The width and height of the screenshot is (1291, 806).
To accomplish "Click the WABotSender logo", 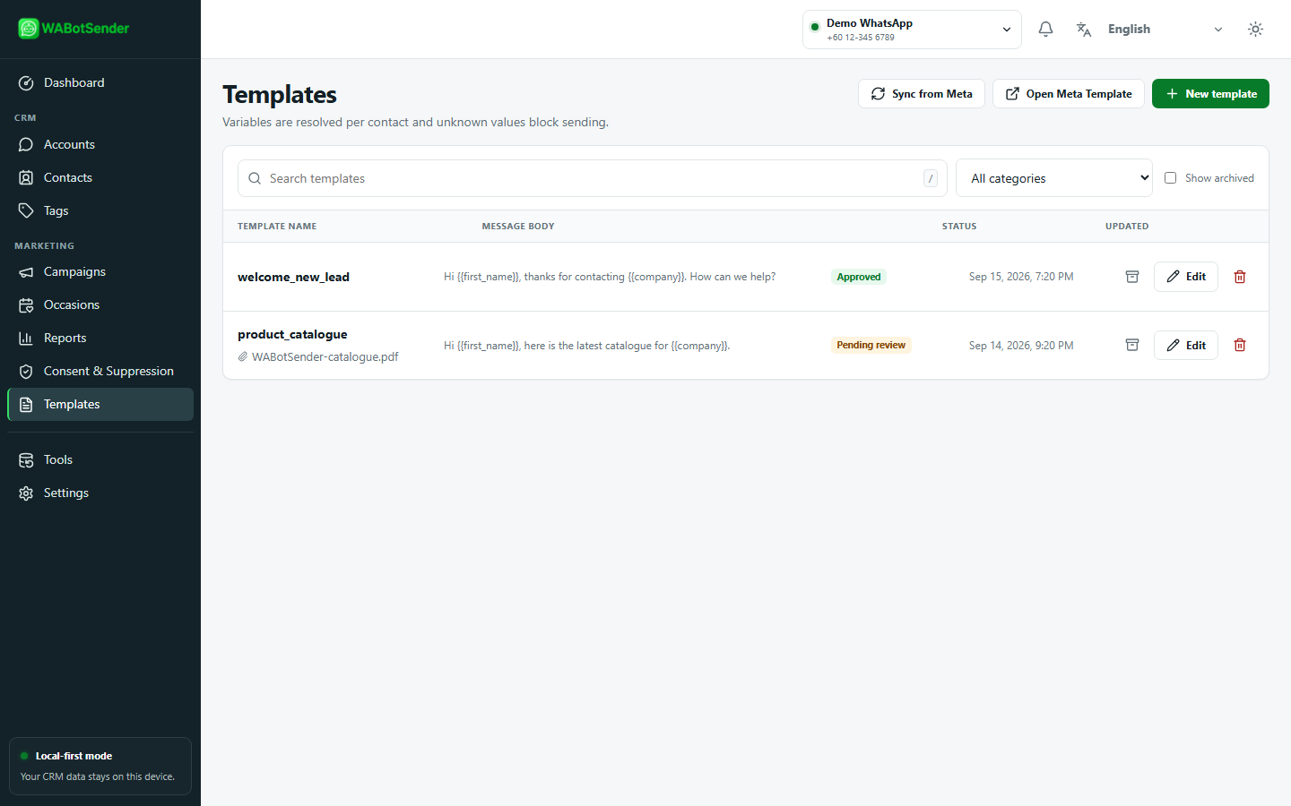I will (x=74, y=29).
